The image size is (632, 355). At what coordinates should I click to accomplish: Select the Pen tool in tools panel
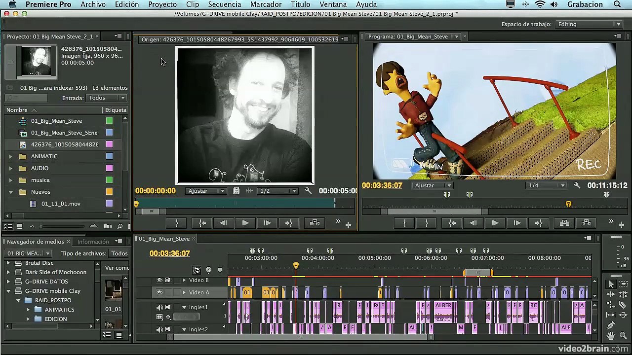pyautogui.click(x=611, y=325)
